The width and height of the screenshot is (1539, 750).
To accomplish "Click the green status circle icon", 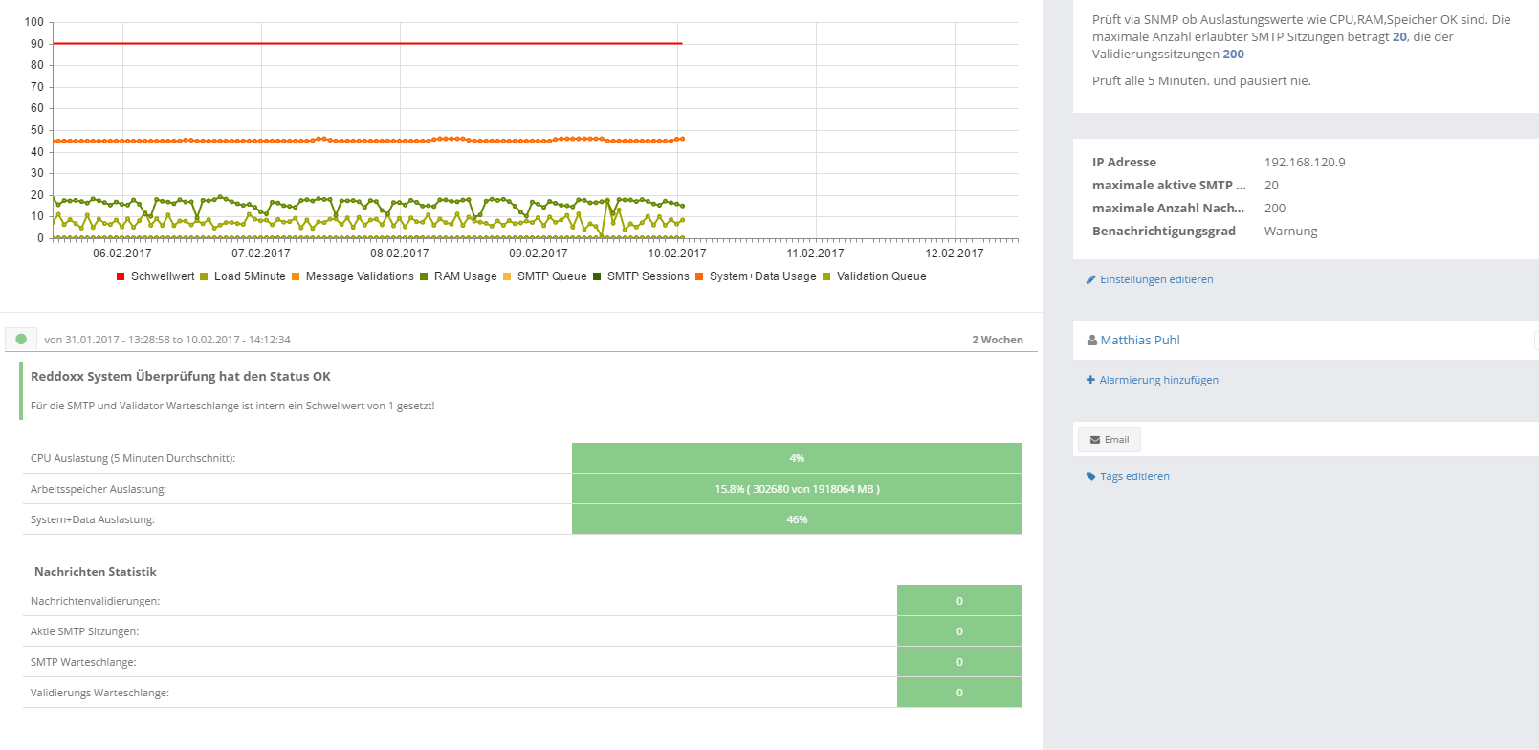I will [x=21, y=339].
